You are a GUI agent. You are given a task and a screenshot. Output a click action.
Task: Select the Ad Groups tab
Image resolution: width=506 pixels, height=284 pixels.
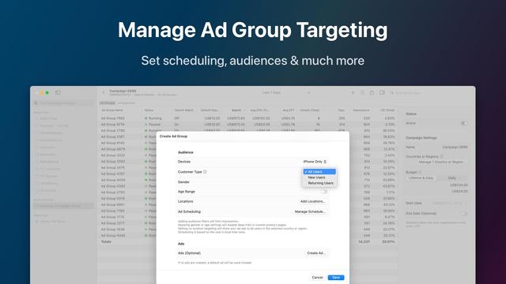pyautogui.click(x=108, y=103)
